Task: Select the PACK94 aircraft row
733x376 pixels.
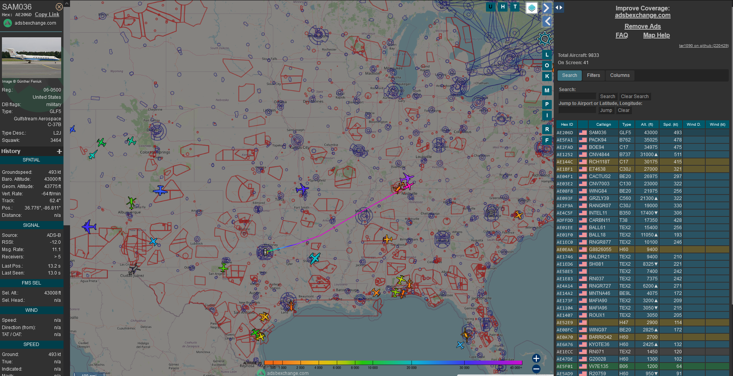Action: [643, 140]
